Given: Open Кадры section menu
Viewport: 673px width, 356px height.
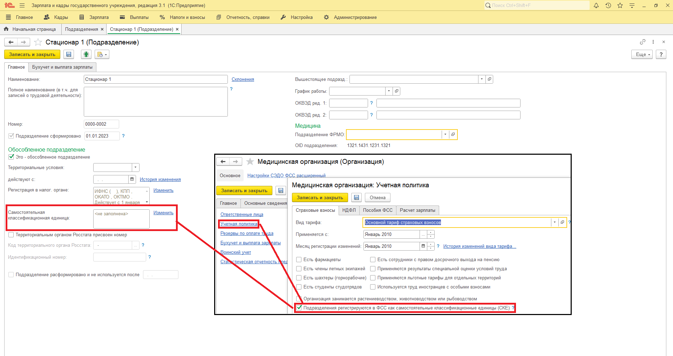Looking at the screenshot, I should point(56,17).
